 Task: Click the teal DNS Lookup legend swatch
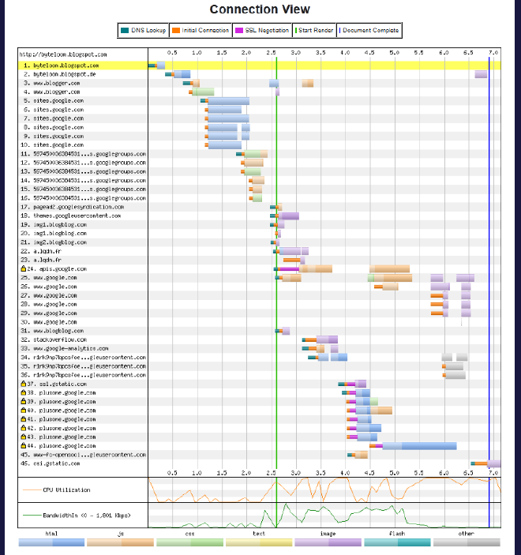[125, 31]
